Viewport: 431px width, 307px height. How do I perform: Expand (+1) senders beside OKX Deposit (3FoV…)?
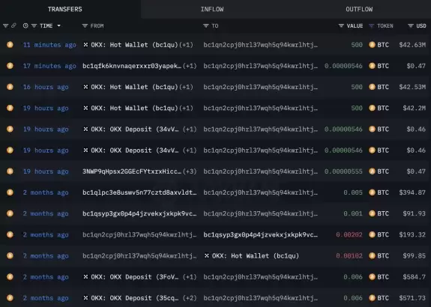pos(190,277)
